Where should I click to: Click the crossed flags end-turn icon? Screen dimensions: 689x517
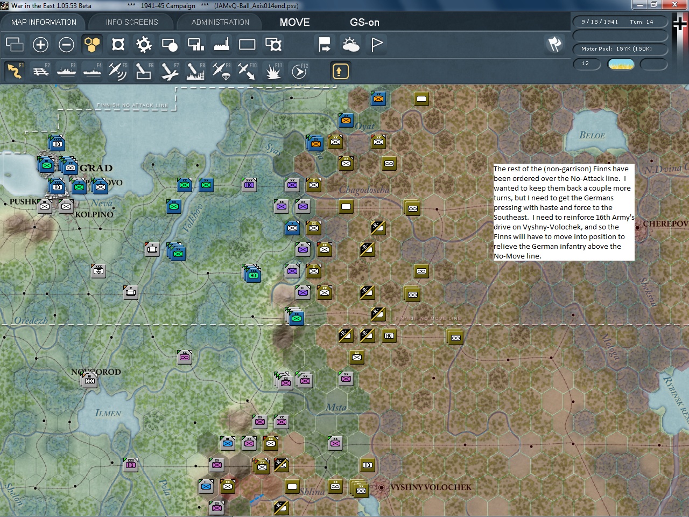(x=555, y=44)
